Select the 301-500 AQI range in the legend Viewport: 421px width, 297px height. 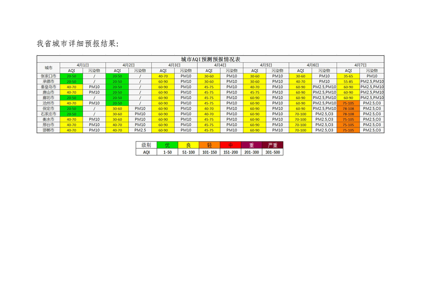click(x=272, y=152)
